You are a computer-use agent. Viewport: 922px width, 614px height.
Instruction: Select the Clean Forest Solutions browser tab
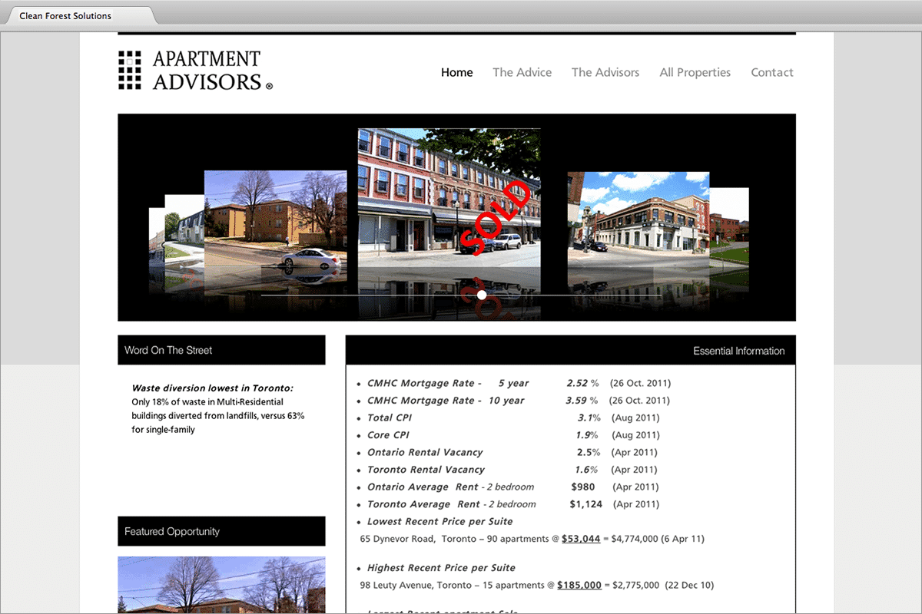[x=66, y=15]
